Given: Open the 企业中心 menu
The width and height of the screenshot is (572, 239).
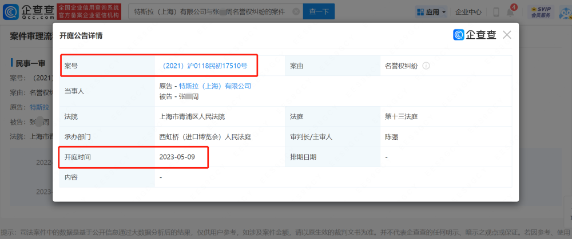Looking at the screenshot, I should (x=468, y=12).
